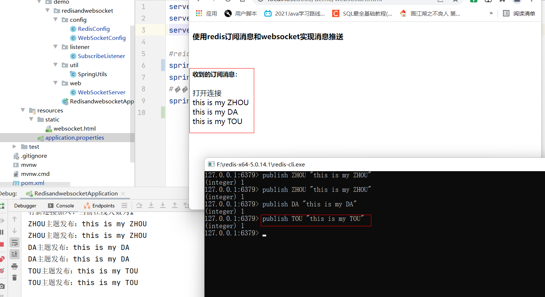
Task: Open the 2021Java学习路线 bookmark
Action: pyautogui.click(x=294, y=13)
